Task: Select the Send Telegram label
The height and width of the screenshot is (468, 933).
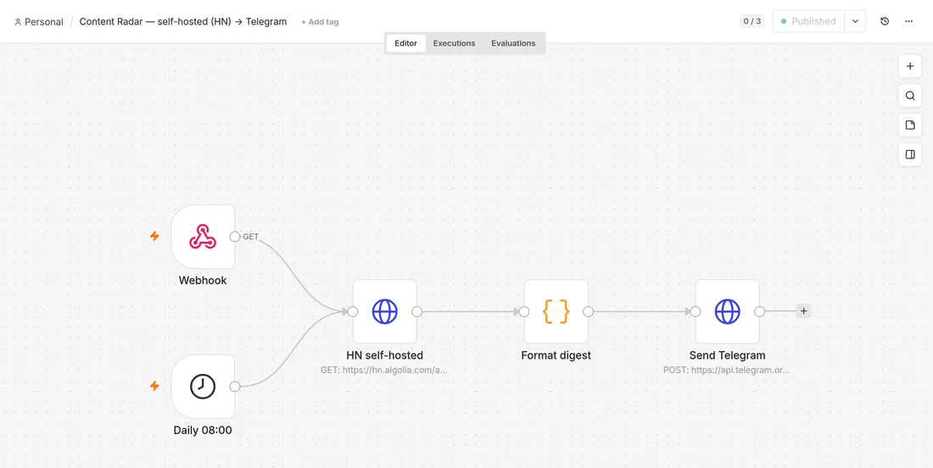Action: pyautogui.click(x=727, y=355)
